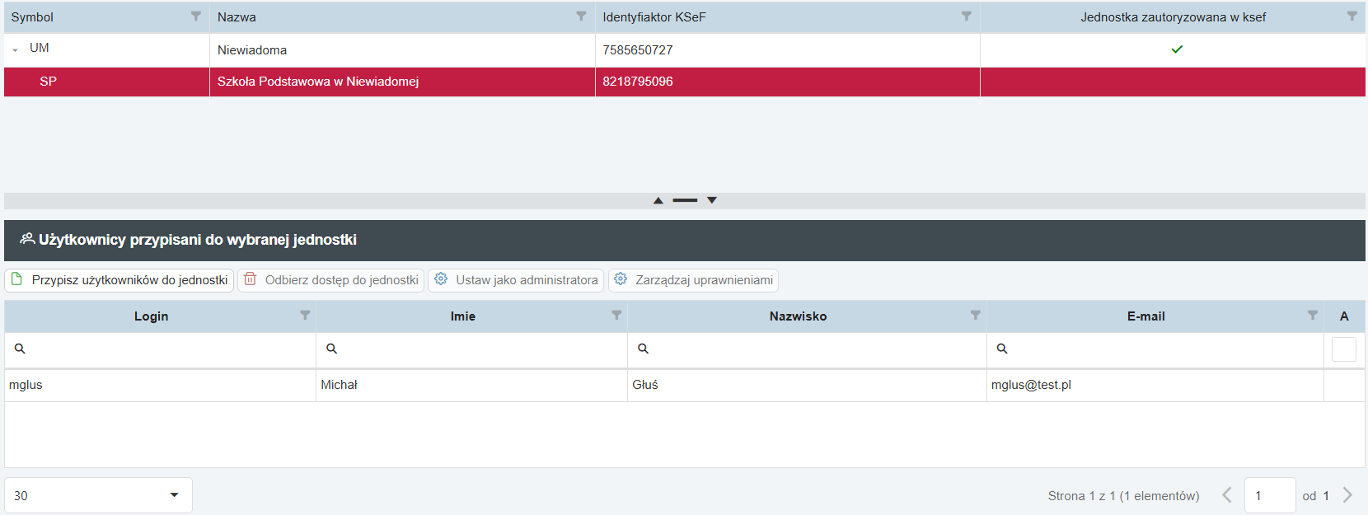Filter the Imie column

tap(616, 316)
